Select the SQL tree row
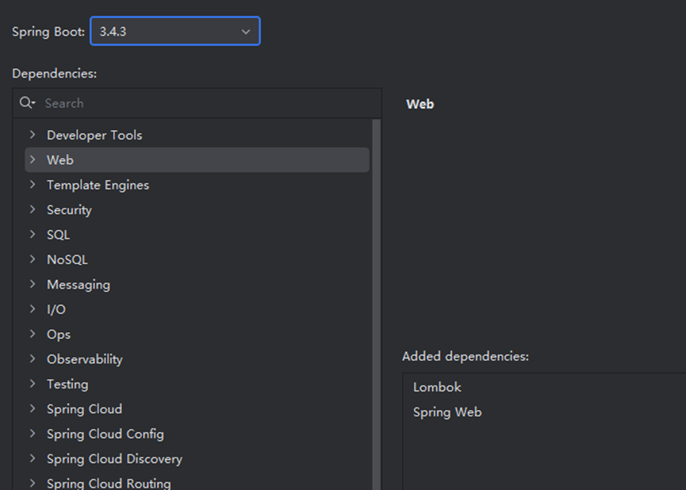This screenshot has width=686, height=490. (x=197, y=235)
